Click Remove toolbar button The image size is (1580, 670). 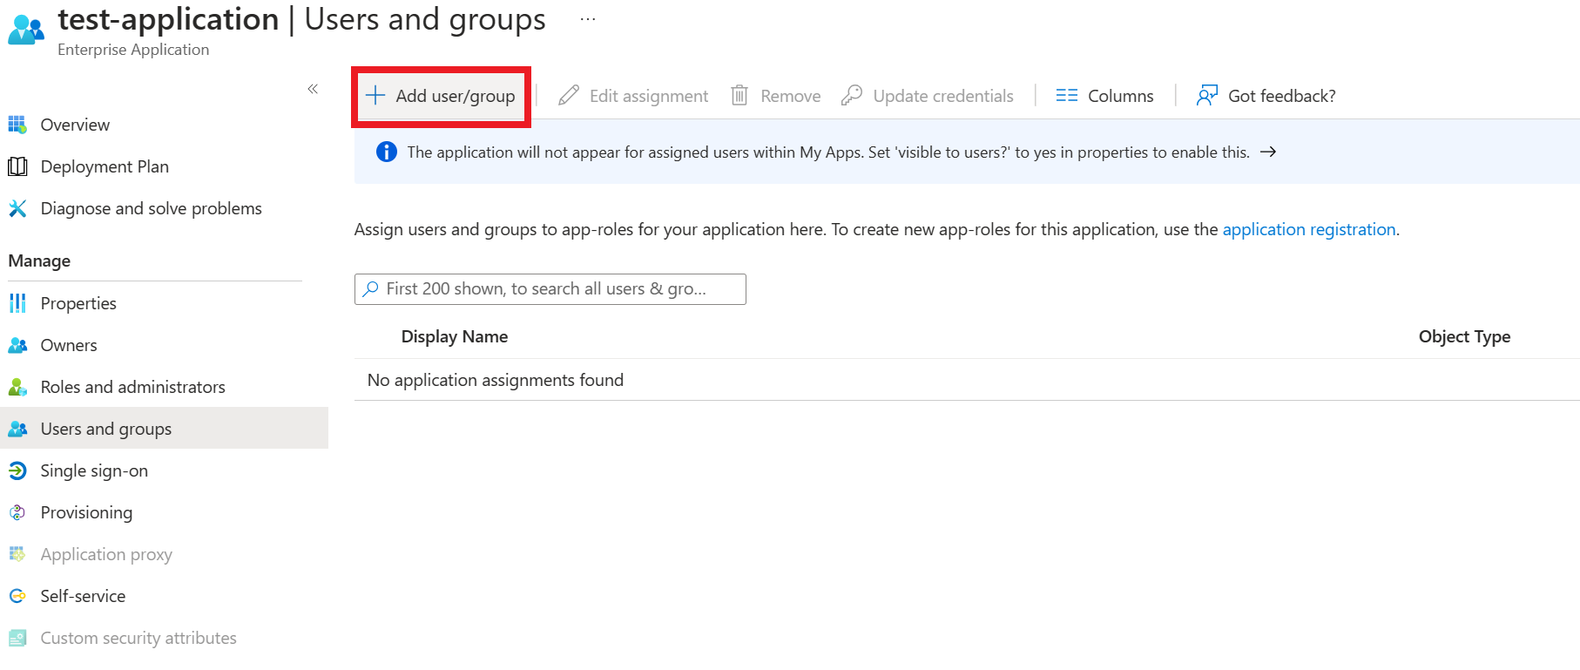click(x=775, y=96)
